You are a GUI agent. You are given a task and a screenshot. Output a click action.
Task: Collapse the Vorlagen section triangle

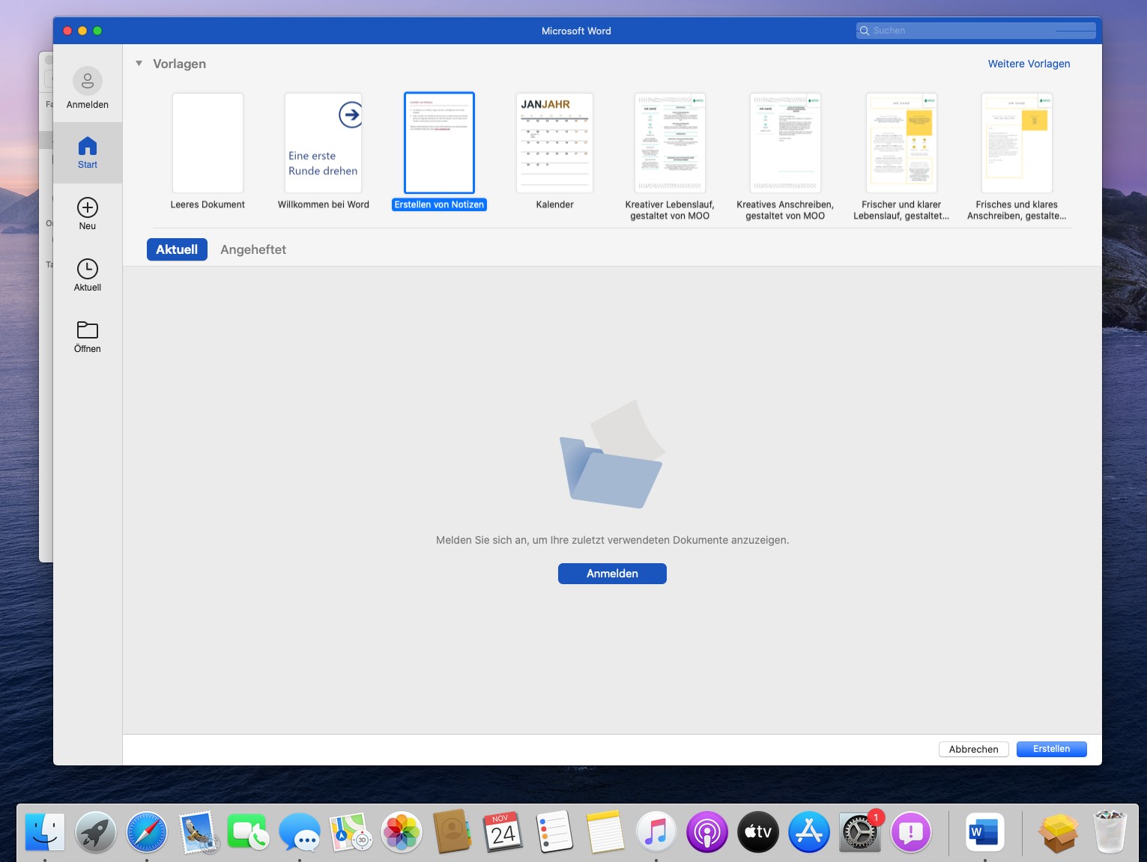coord(139,64)
